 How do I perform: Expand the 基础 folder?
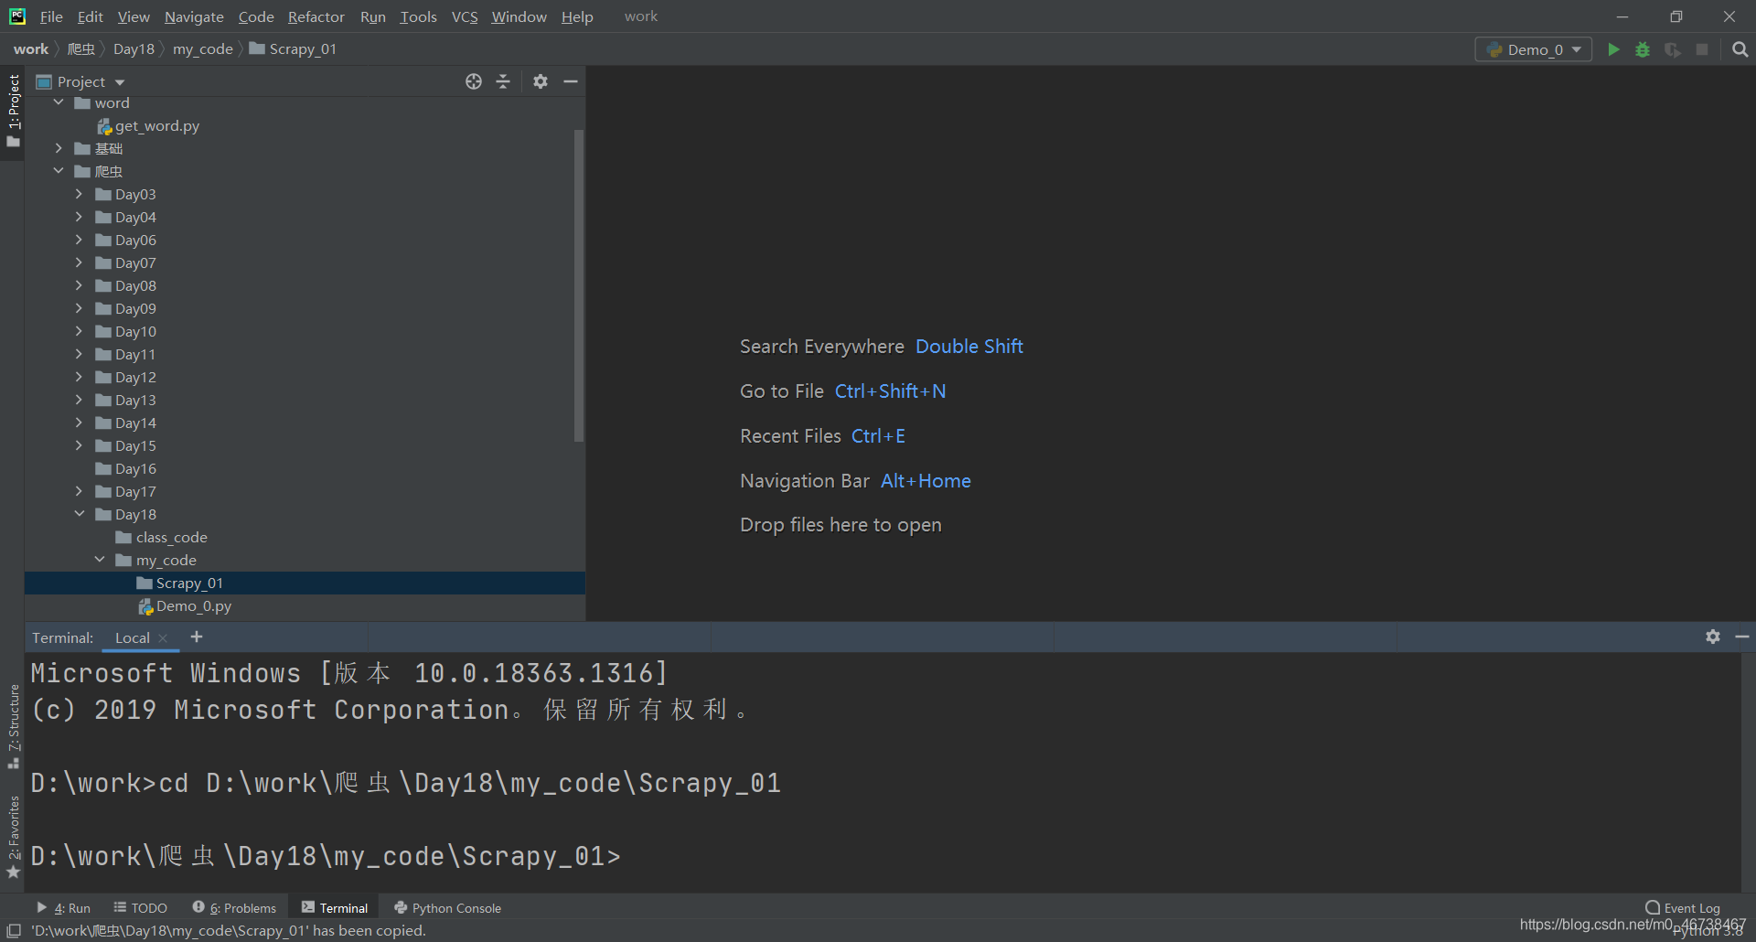pos(59,148)
